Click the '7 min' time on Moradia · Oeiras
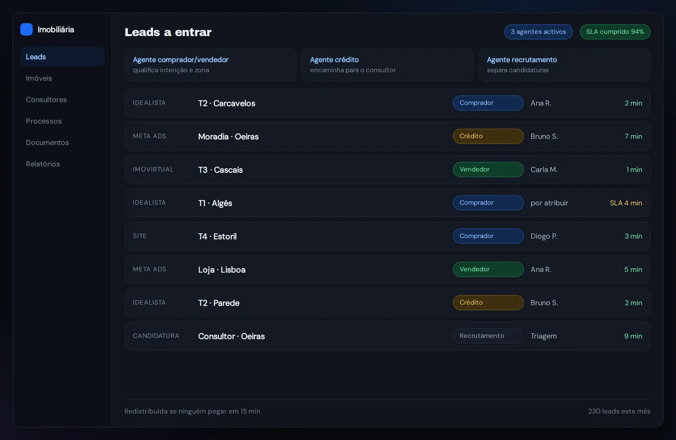Viewport: 676px width, 440px height. click(634, 136)
